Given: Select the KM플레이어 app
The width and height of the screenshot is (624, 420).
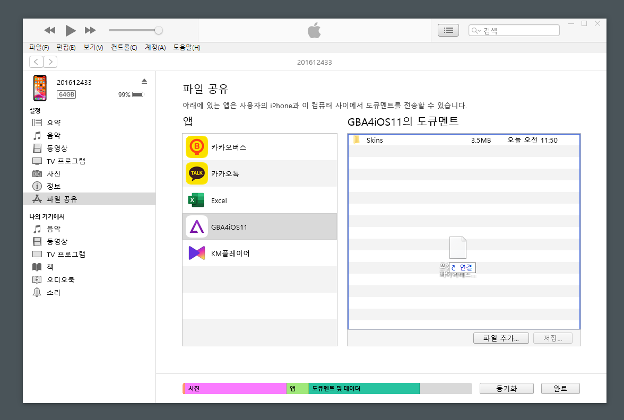Looking at the screenshot, I should [259, 253].
